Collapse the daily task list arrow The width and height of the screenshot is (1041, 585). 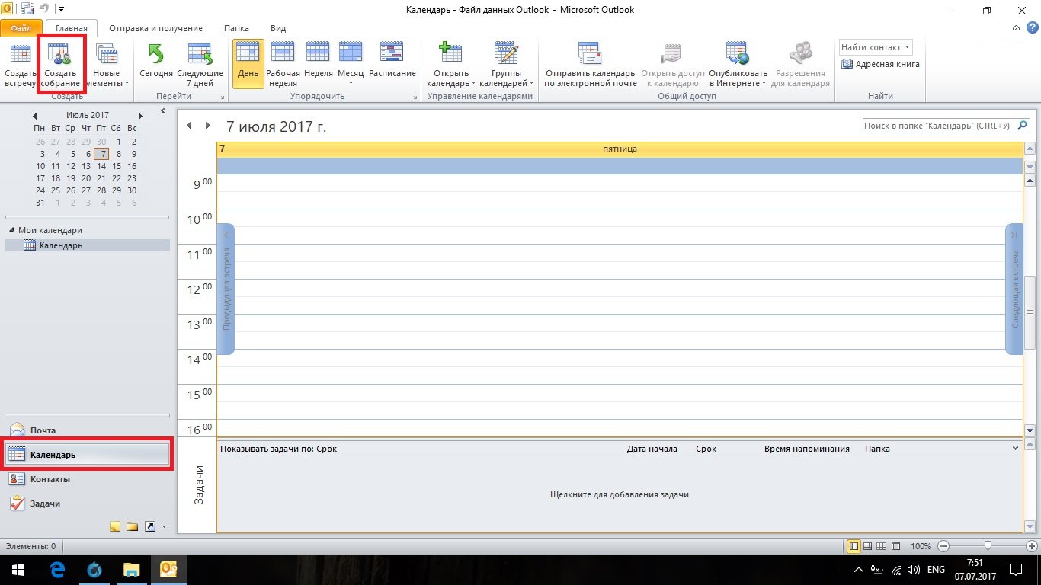pyautogui.click(x=1015, y=449)
